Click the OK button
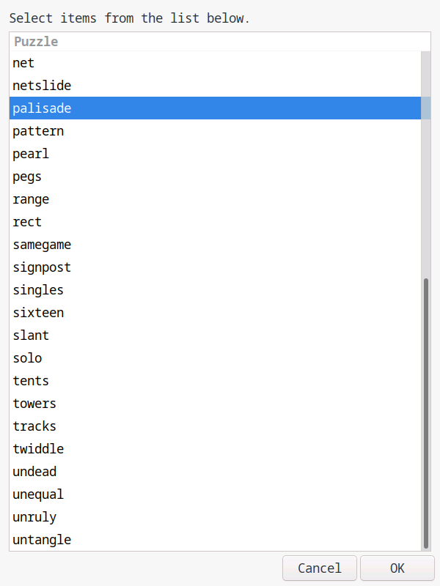The image size is (440, 586). [x=397, y=568]
